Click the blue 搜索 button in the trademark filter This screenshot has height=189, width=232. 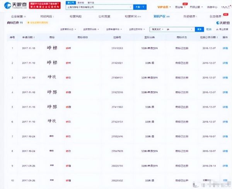pyautogui.click(x=199, y=29)
